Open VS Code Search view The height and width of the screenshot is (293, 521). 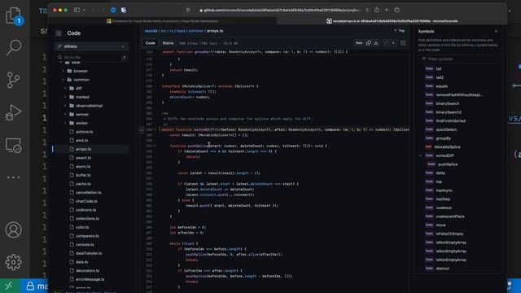(x=14, y=47)
